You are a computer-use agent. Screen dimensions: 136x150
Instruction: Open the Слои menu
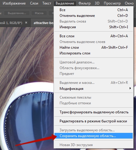tap(34, 3)
